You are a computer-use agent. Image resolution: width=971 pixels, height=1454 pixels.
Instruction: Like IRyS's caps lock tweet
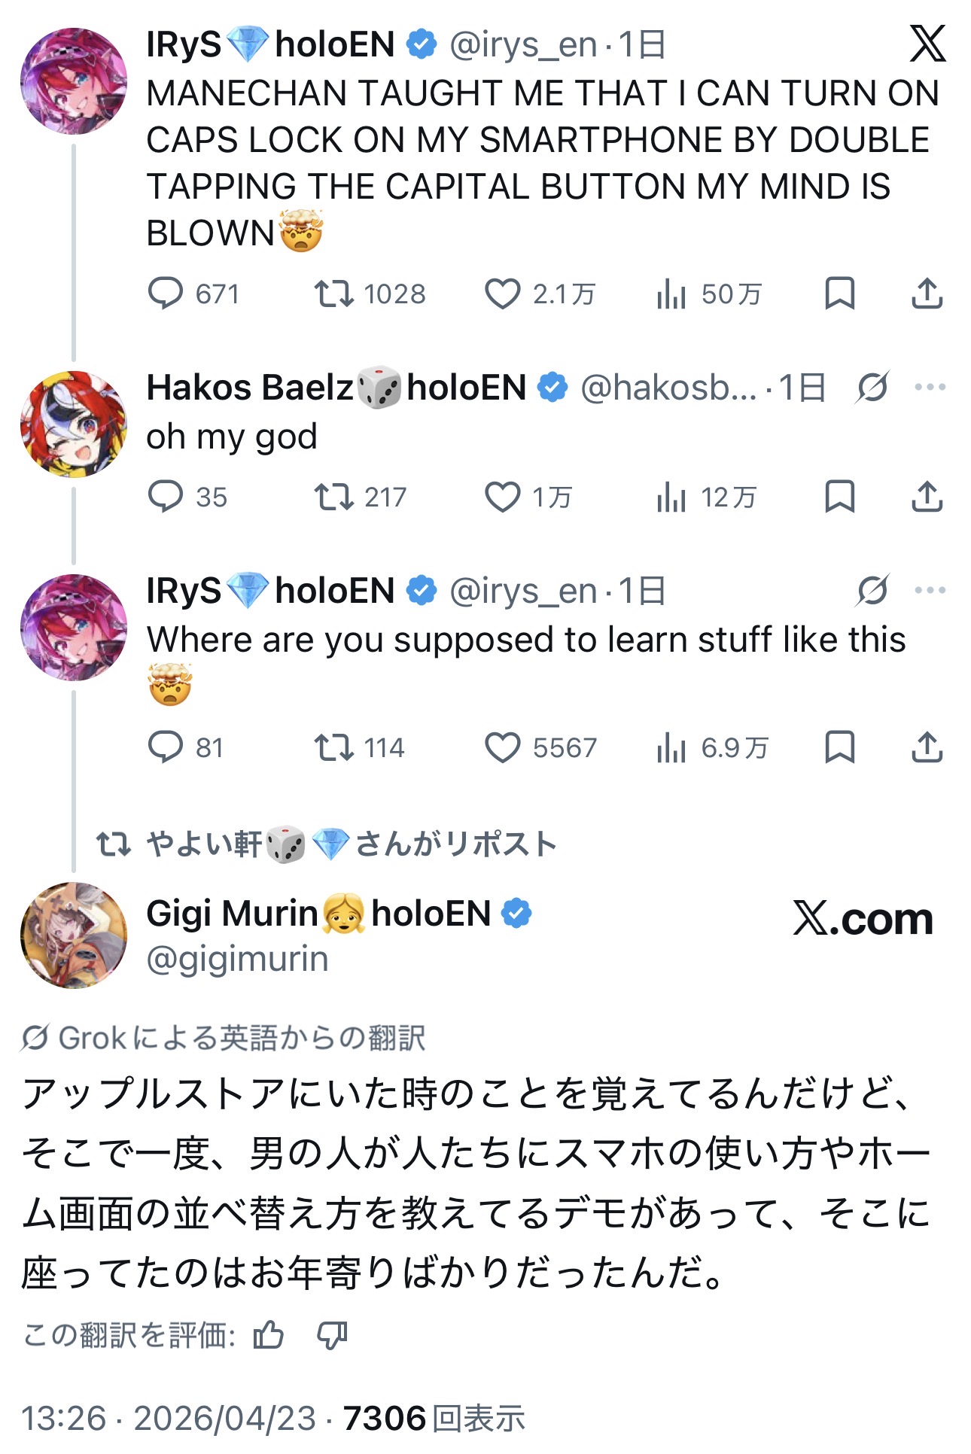click(x=502, y=294)
